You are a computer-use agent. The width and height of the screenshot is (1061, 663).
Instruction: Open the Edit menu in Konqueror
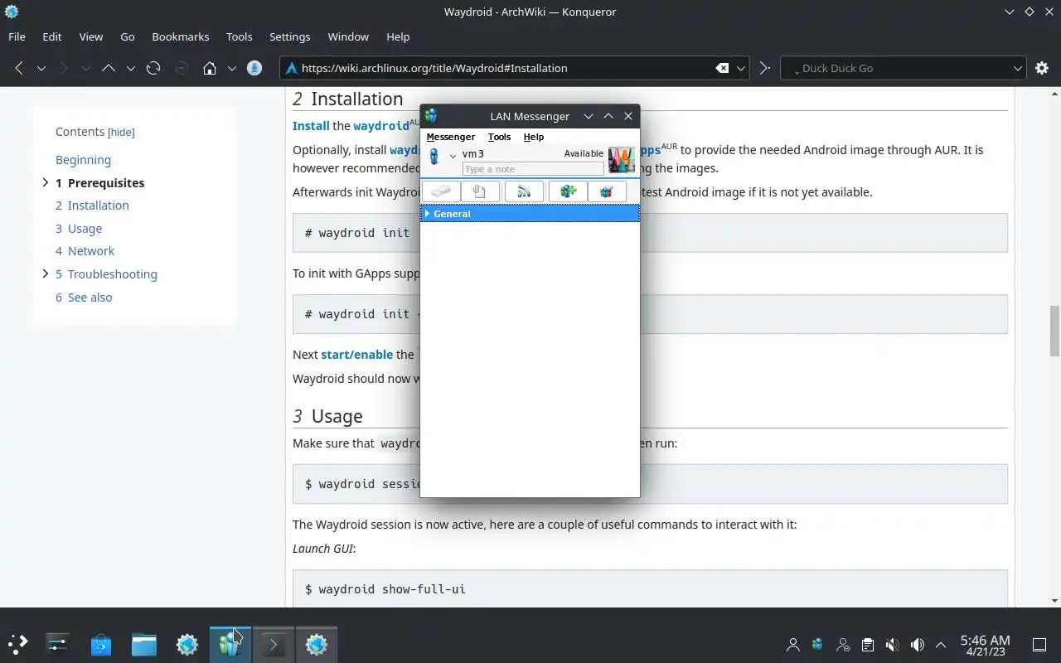pos(52,36)
